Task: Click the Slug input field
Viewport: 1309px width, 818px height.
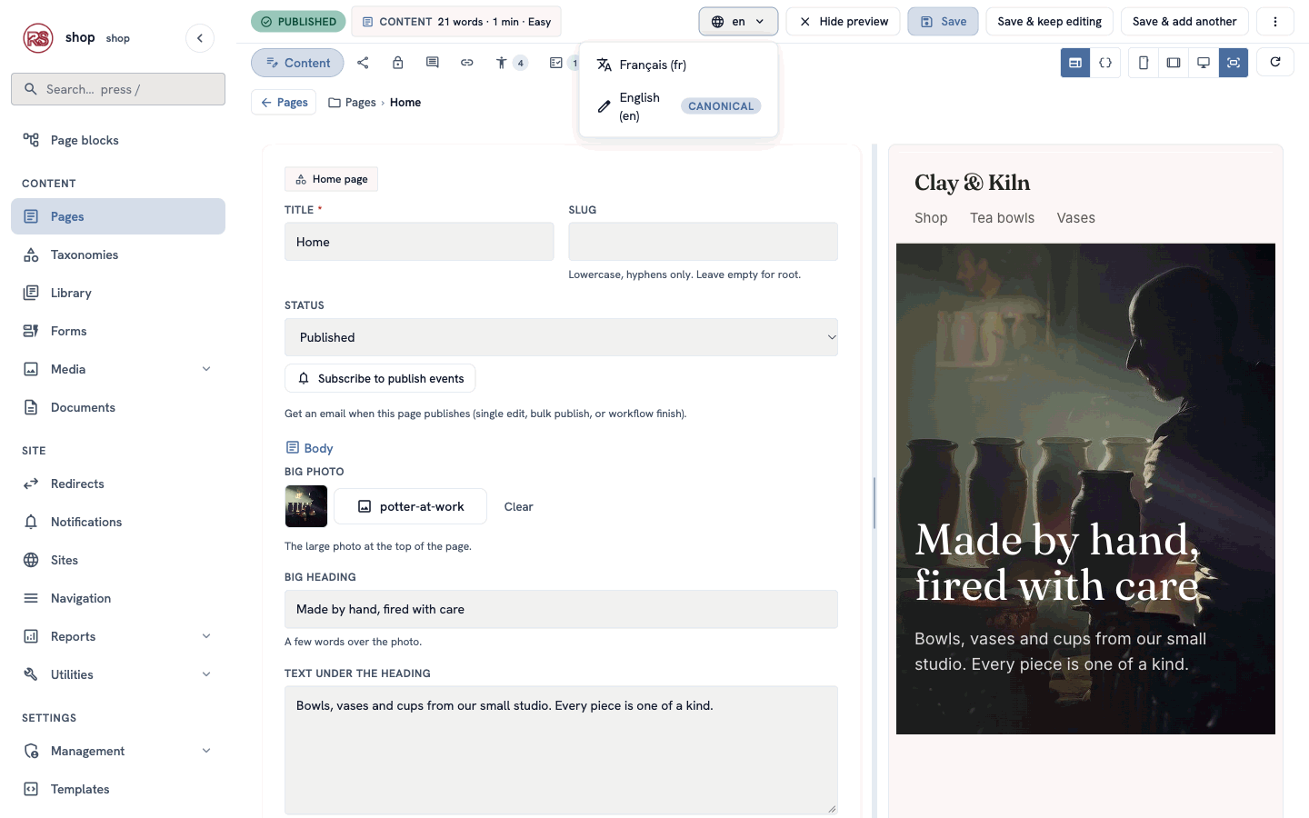Action: tap(703, 242)
